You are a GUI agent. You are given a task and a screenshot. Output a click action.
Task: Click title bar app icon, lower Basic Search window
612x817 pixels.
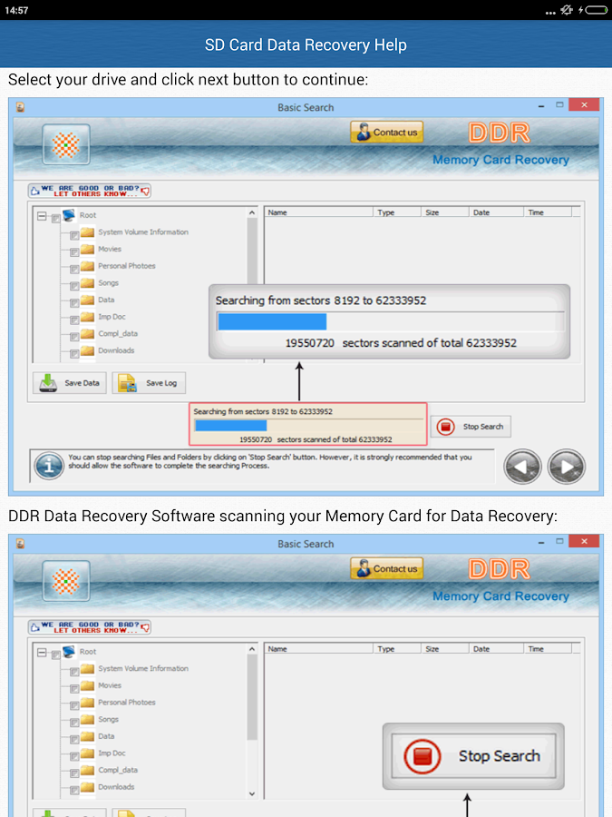click(20, 544)
